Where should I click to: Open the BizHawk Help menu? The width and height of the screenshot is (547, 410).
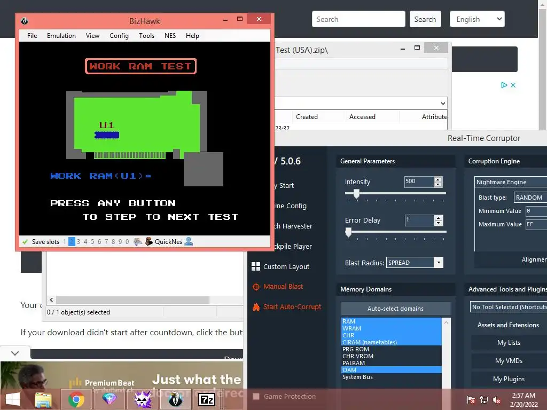pos(192,36)
